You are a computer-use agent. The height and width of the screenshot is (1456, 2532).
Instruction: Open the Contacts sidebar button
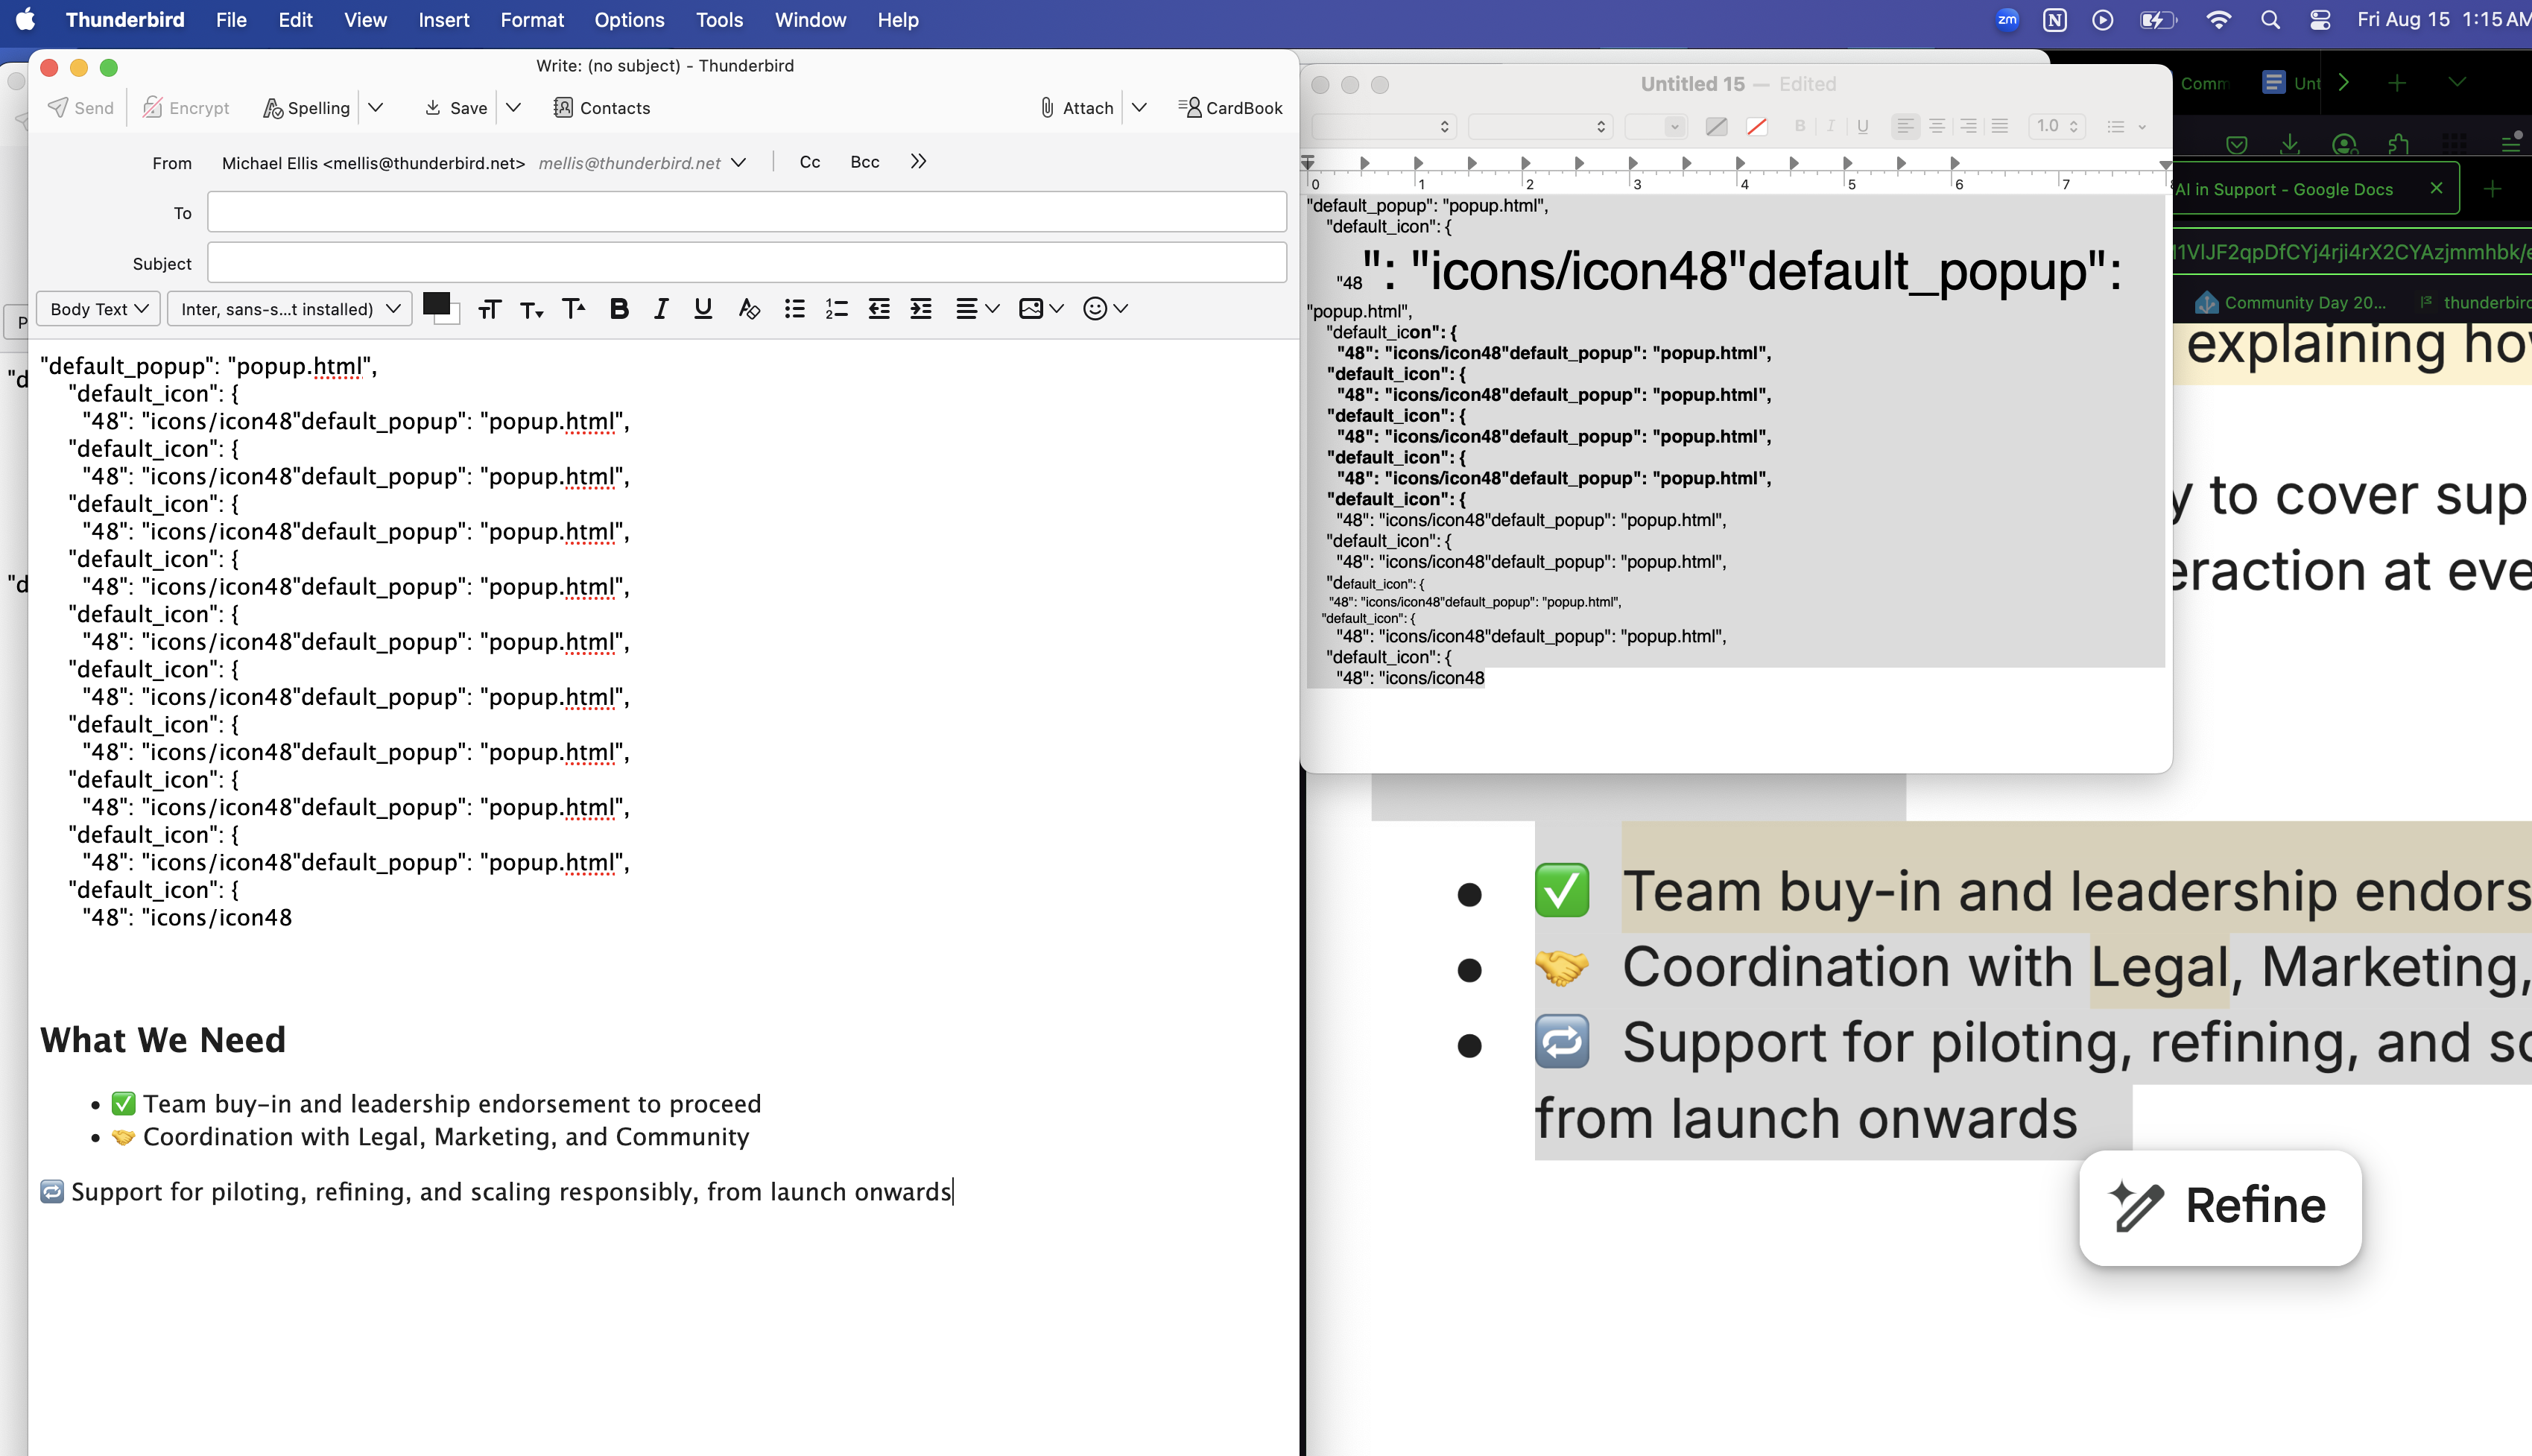click(602, 108)
